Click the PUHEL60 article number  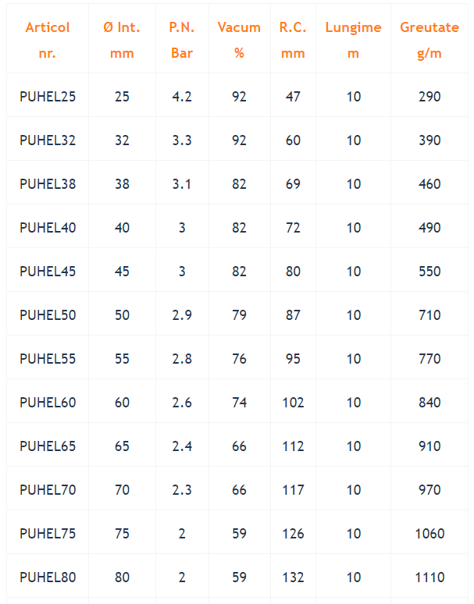48,403
